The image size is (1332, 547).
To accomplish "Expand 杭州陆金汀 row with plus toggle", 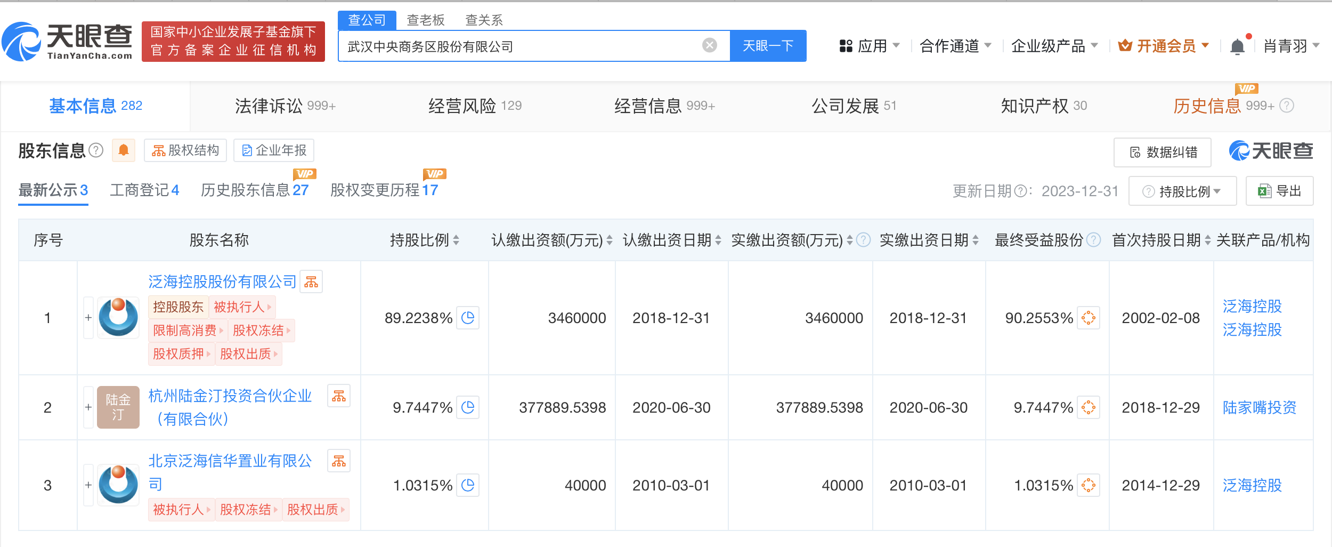I will click(x=88, y=407).
